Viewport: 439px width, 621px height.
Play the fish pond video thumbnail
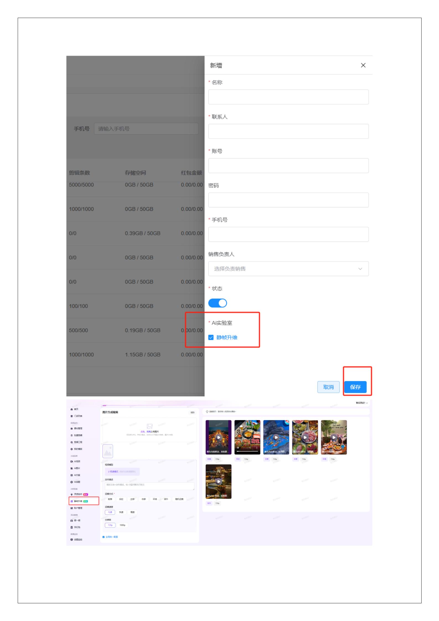(276, 437)
